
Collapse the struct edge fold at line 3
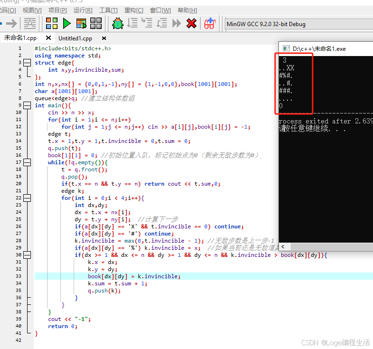tap(27, 63)
